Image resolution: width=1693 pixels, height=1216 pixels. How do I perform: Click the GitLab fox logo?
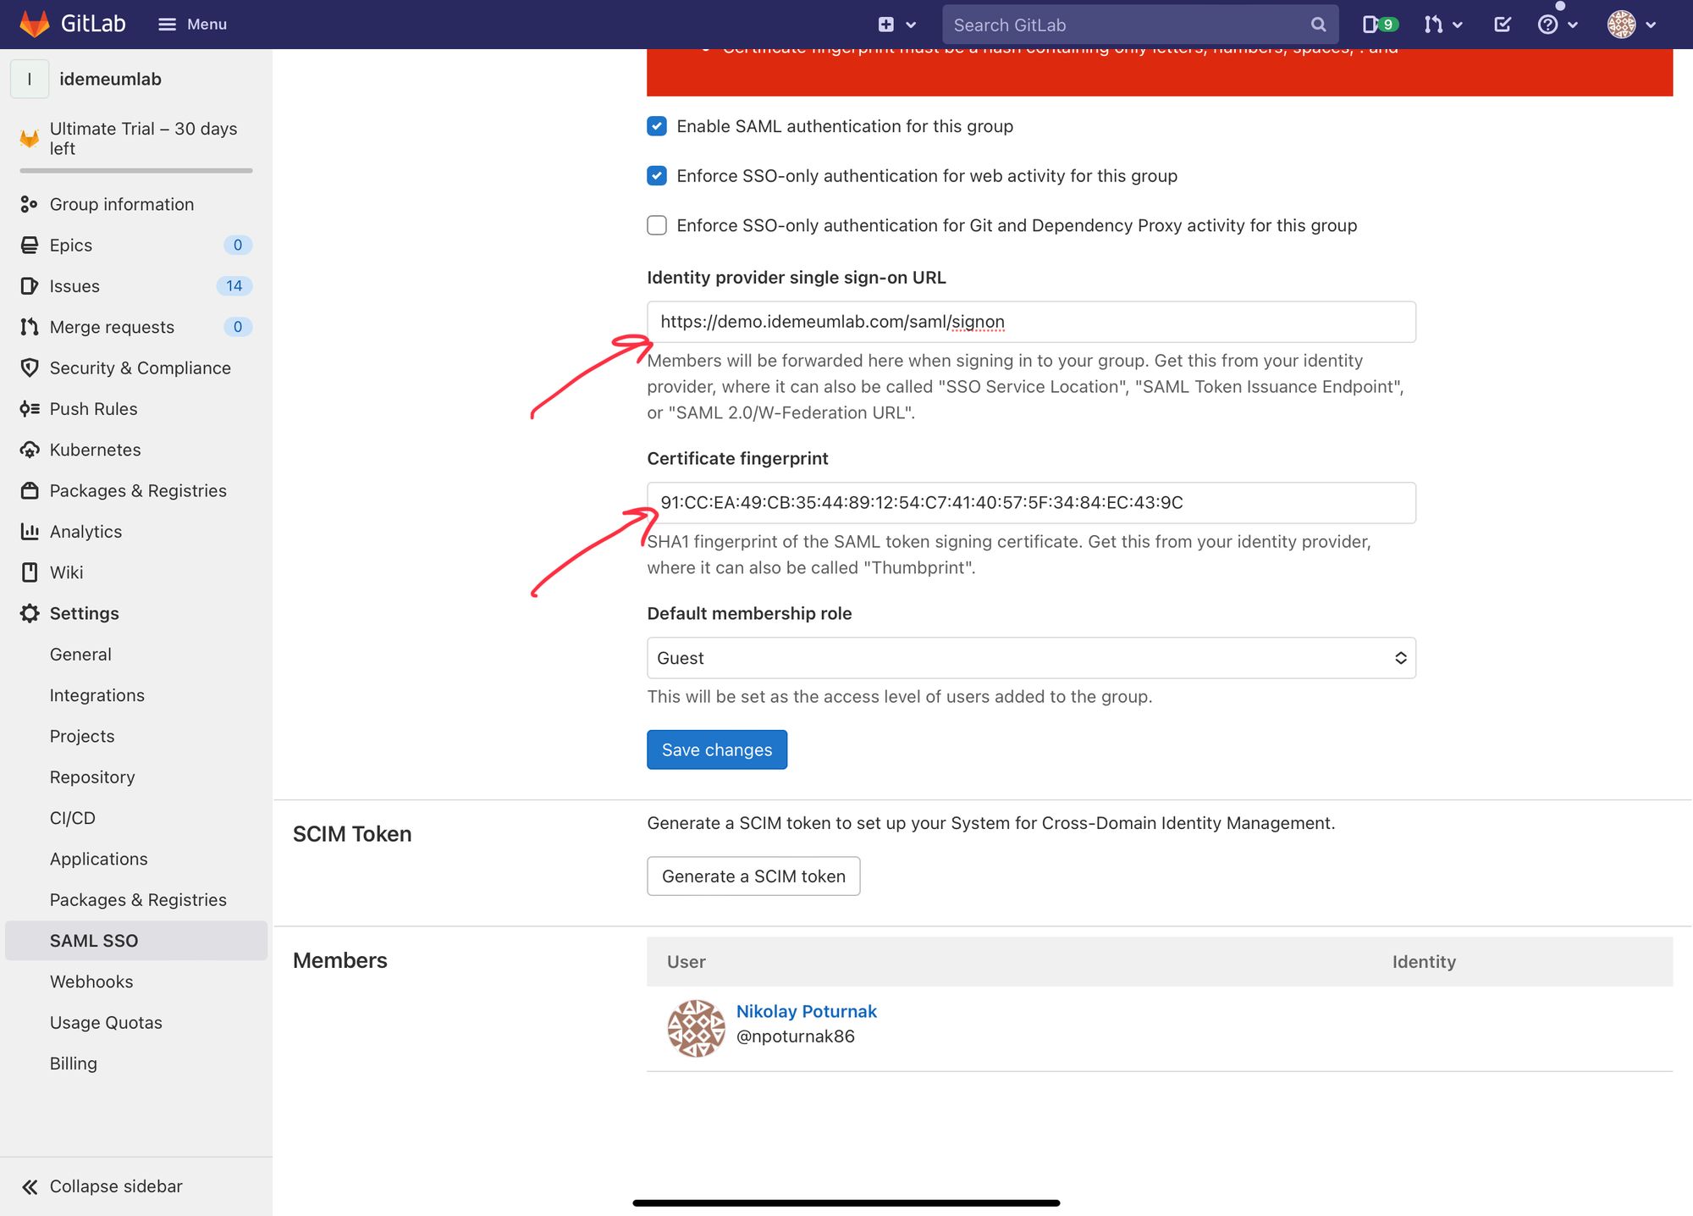[x=34, y=24]
